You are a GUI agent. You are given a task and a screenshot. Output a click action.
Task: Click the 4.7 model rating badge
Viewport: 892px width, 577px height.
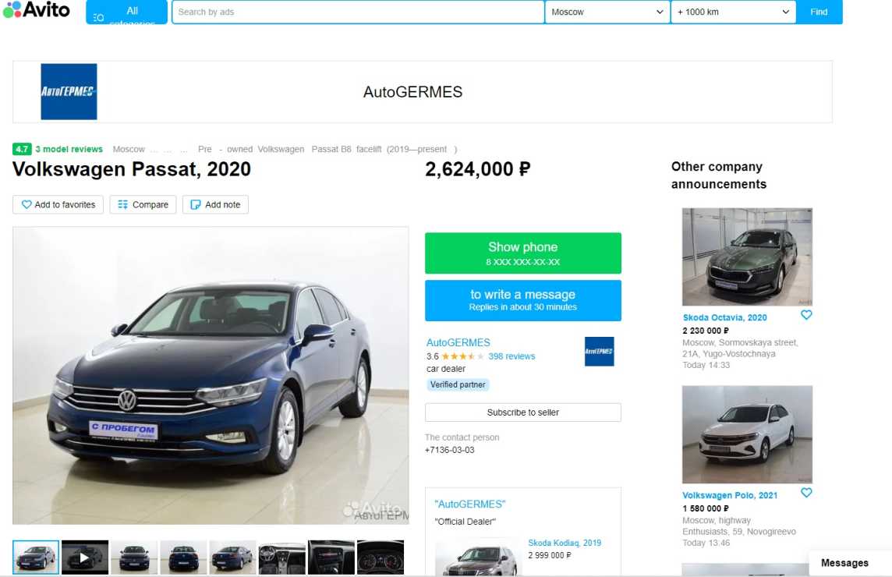[22, 149]
